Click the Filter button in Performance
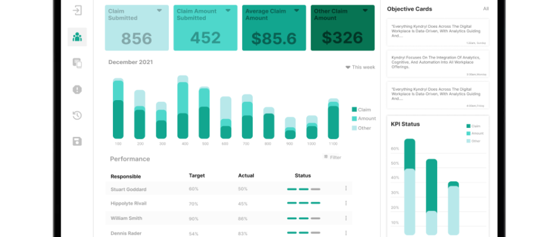This screenshot has width=559, height=237. pos(332,157)
